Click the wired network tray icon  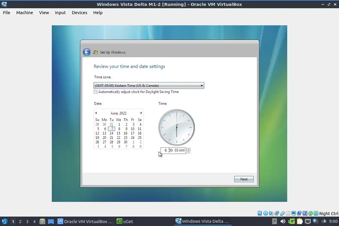coord(308,221)
